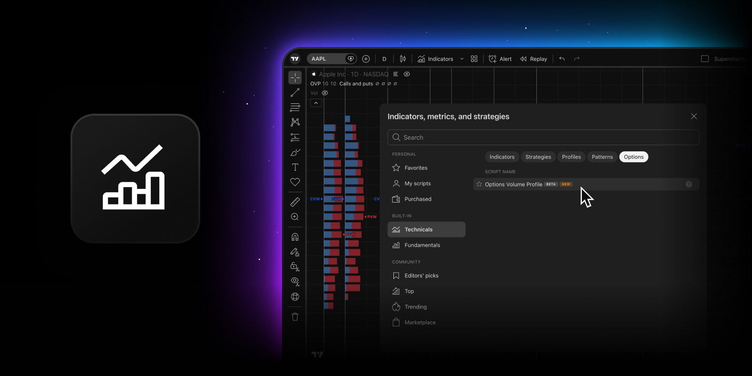
Task: Open help for Options Volume Profile
Action: [x=689, y=184]
